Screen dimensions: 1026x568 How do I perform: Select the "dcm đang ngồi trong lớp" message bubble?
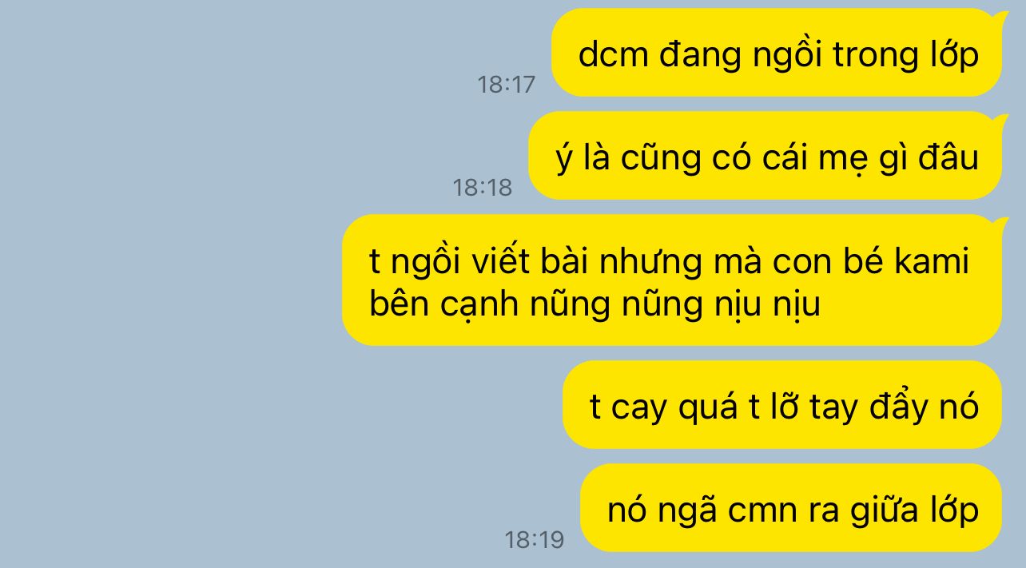click(x=776, y=53)
